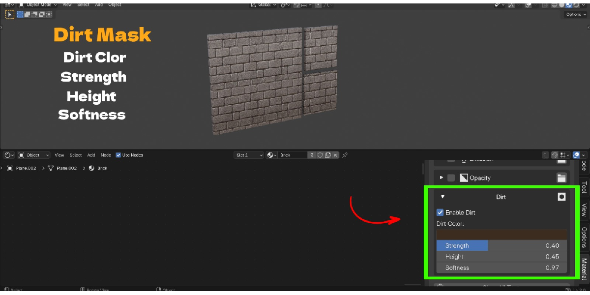Switch to the Options sidebar tab
The height and width of the screenshot is (295, 590).
click(x=584, y=236)
